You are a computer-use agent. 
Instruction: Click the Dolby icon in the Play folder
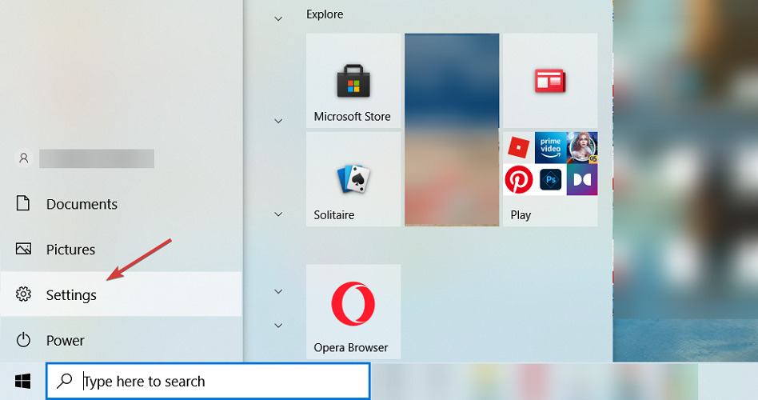coord(582,179)
